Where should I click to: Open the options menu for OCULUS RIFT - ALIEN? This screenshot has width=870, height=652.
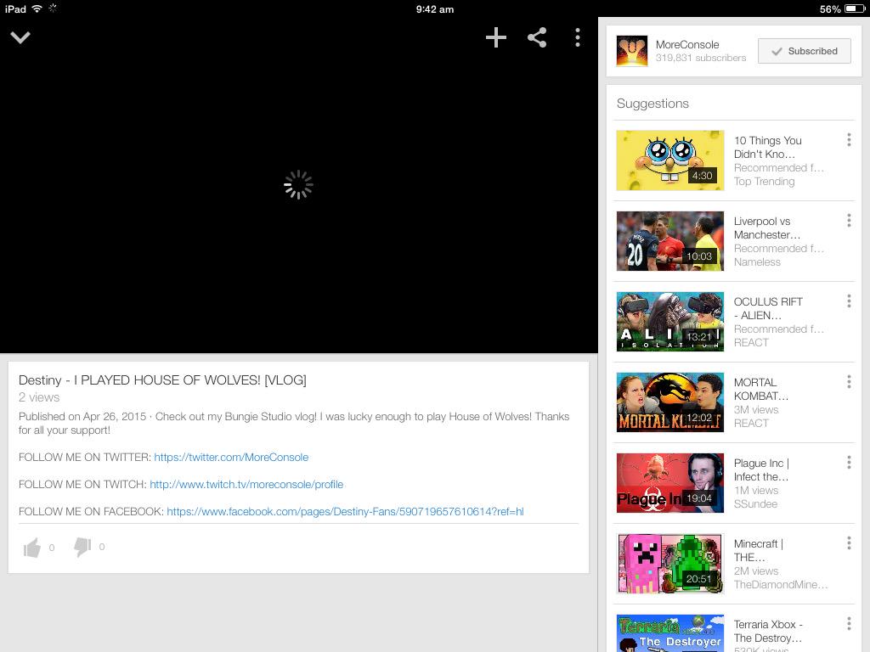[x=849, y=301]
